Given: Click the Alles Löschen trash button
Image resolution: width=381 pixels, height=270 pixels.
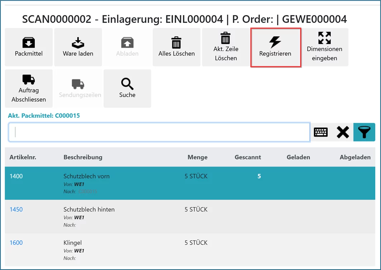Looking at the screenshot, I should [x=177, y=47].
